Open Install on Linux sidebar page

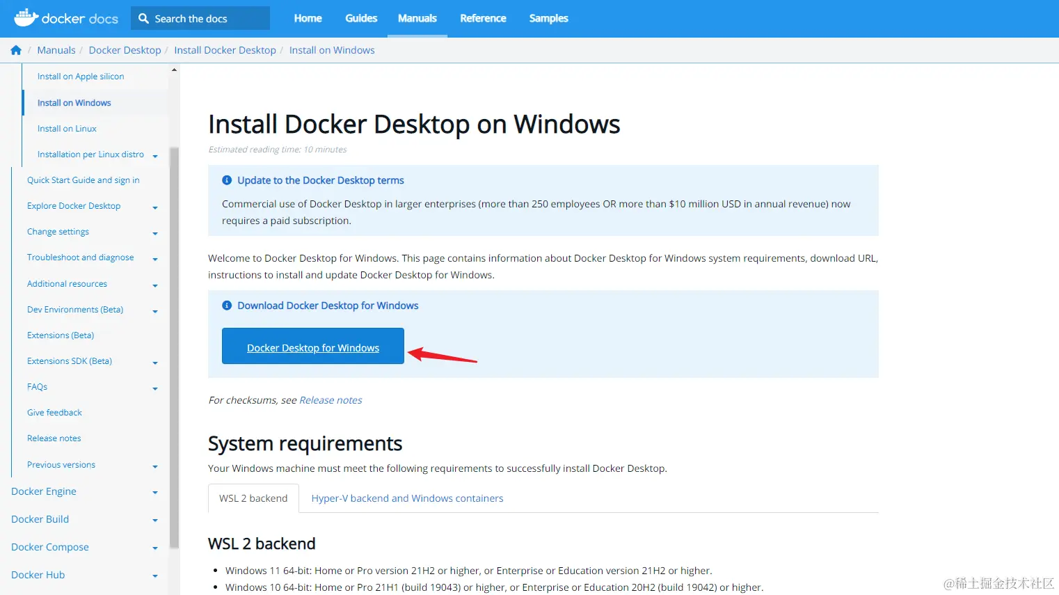click(67, 129)
